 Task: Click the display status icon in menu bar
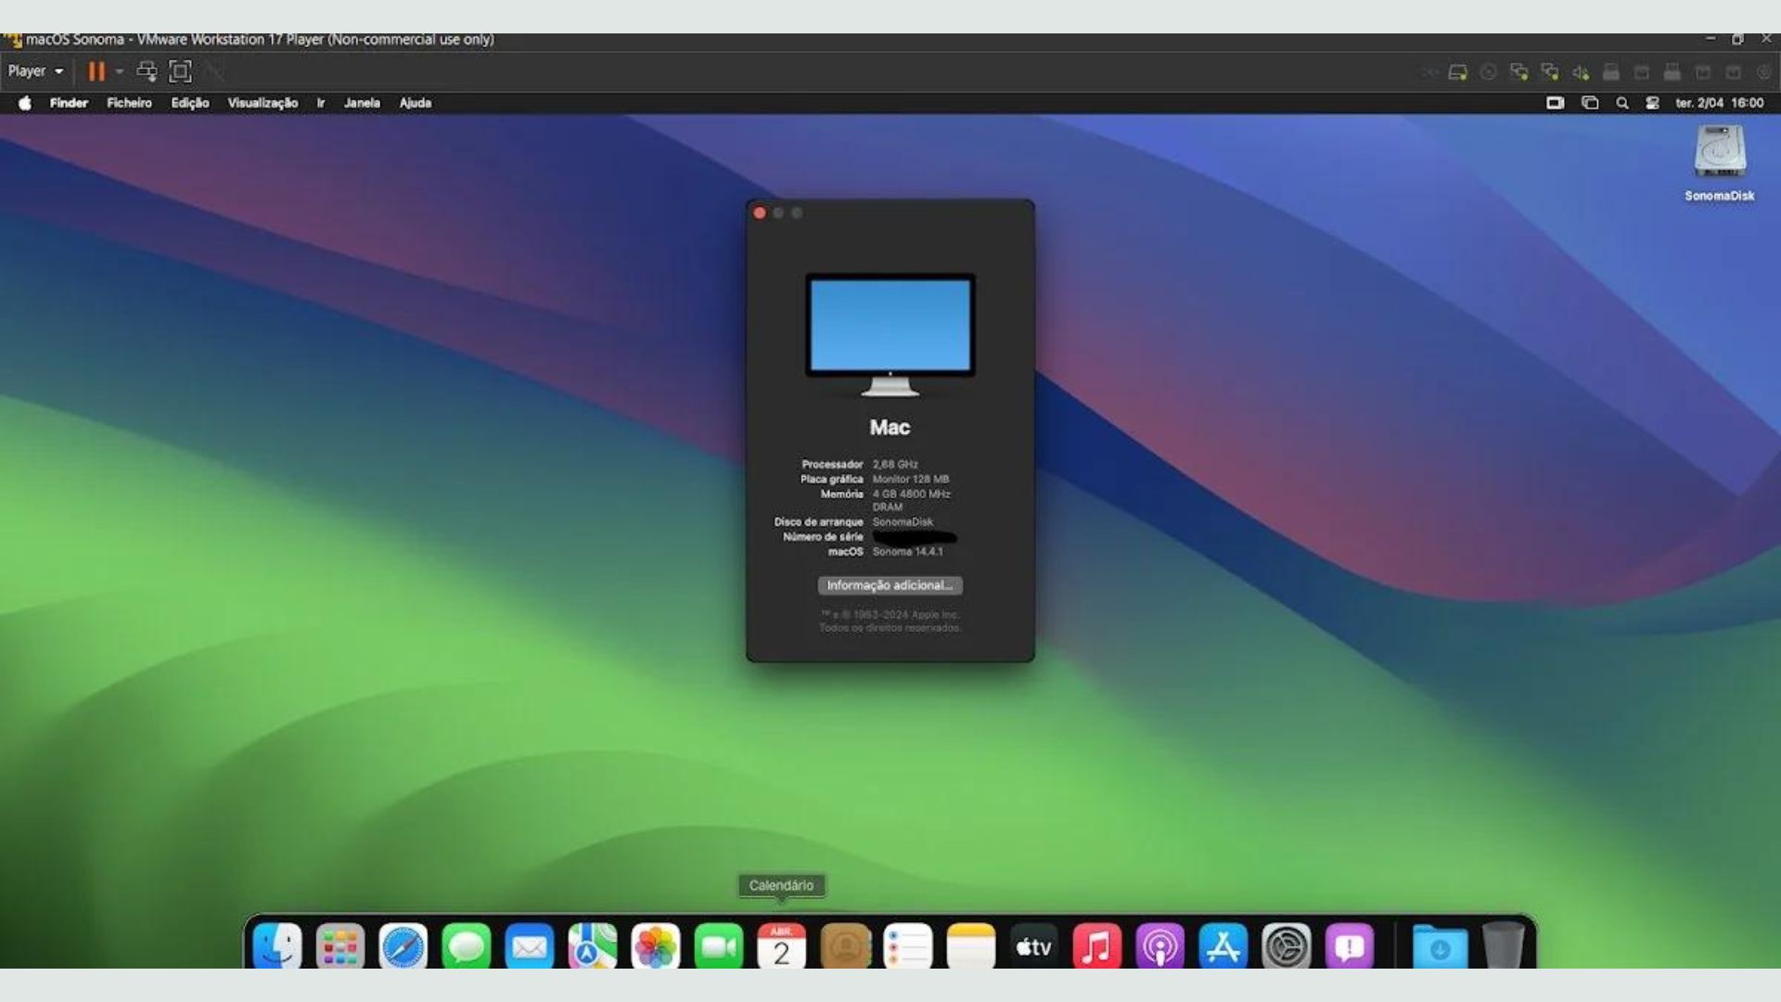(x=1556, y=103)
